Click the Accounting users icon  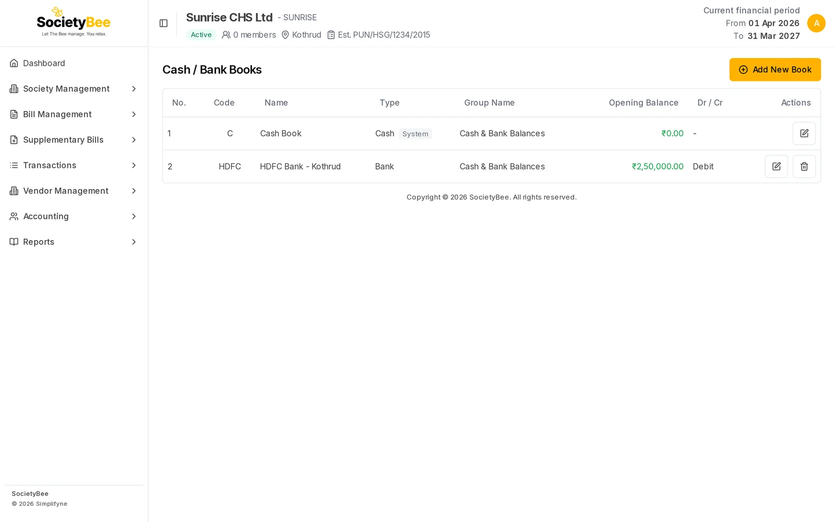coord(14,216)
